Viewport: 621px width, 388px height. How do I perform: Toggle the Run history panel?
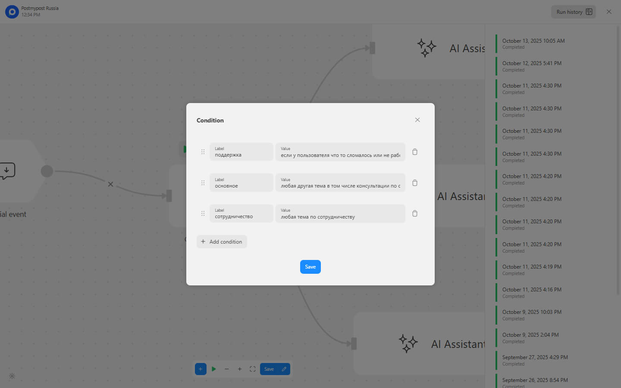573,12
